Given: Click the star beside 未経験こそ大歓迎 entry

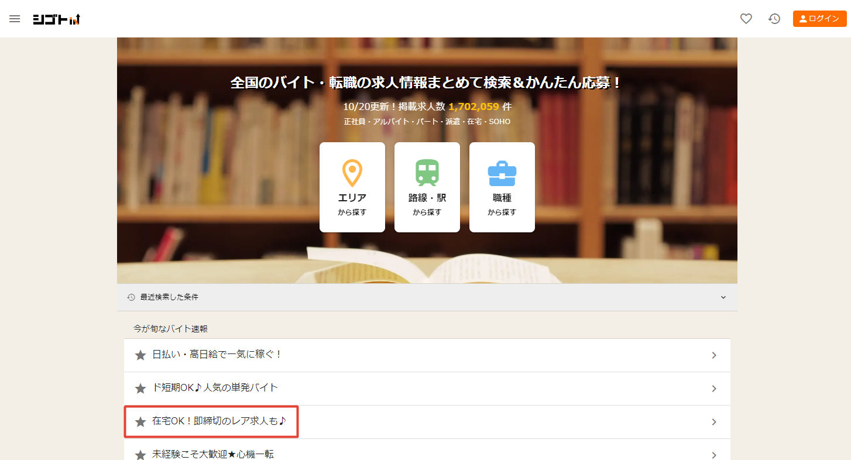Looking at the screenshot, I should [140, 454].
